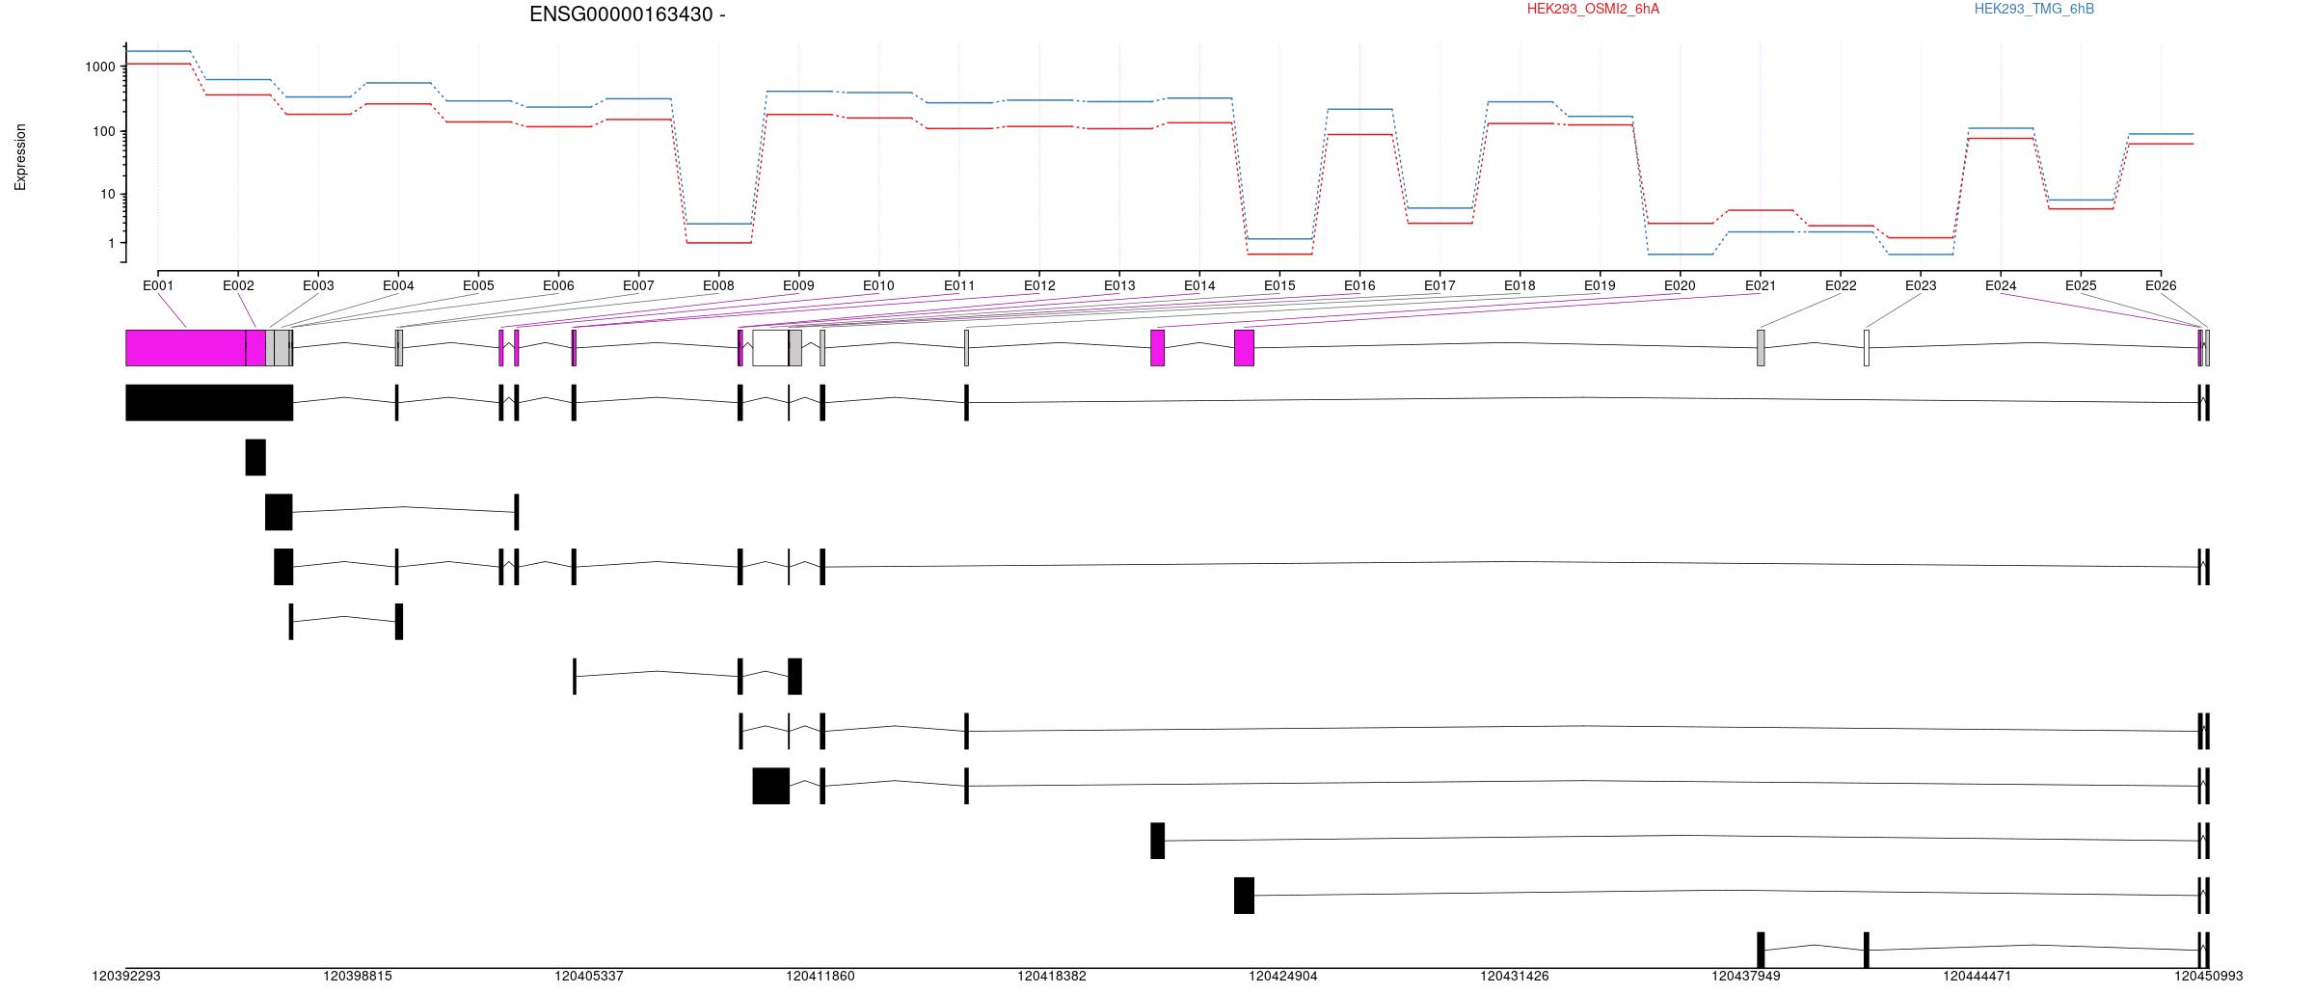Select the large magenta E001 exon block
Image resolution: width=2314 pixels, height=993 pixels.
(x=185, y=348)
